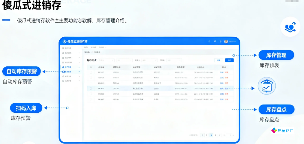
Task: Click the blue action link in the third row
Action: [221, 83]
